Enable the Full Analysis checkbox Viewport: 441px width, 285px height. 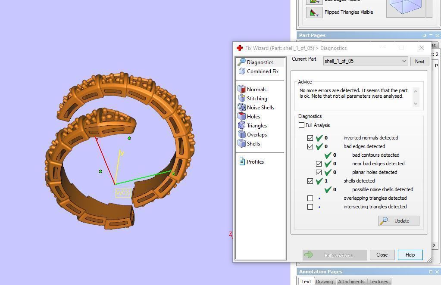point(301,125)
